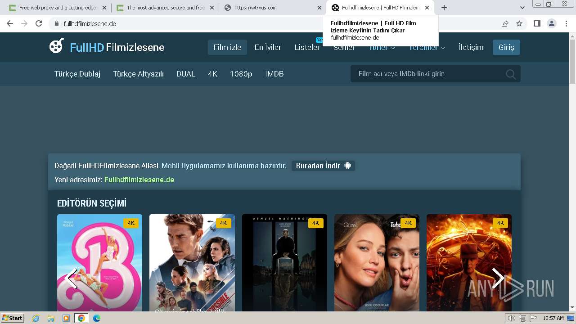Open the Chrome profile avatar icon
576x324 pixels.
pyautogui.click(x=551, y=23)
